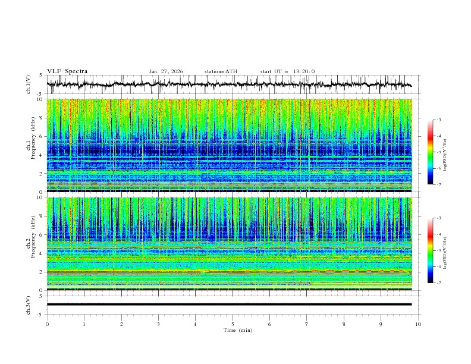Click the 'VLF Spectra' title text
Screen dimensions: 471x364
click(x=67, y=71)
